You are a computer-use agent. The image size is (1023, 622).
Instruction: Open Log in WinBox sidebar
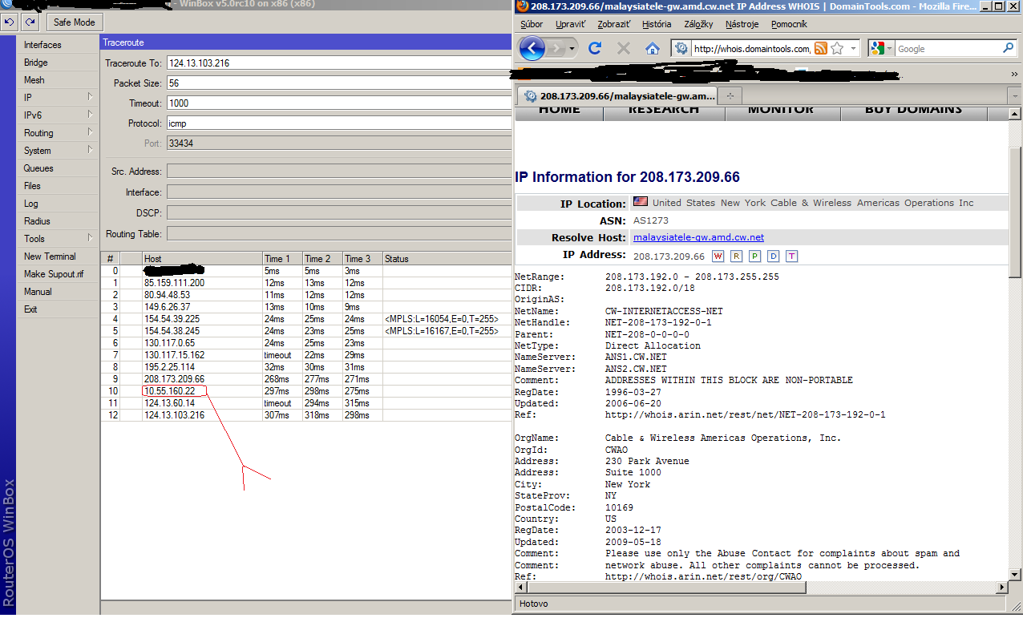tap(57, 204)
